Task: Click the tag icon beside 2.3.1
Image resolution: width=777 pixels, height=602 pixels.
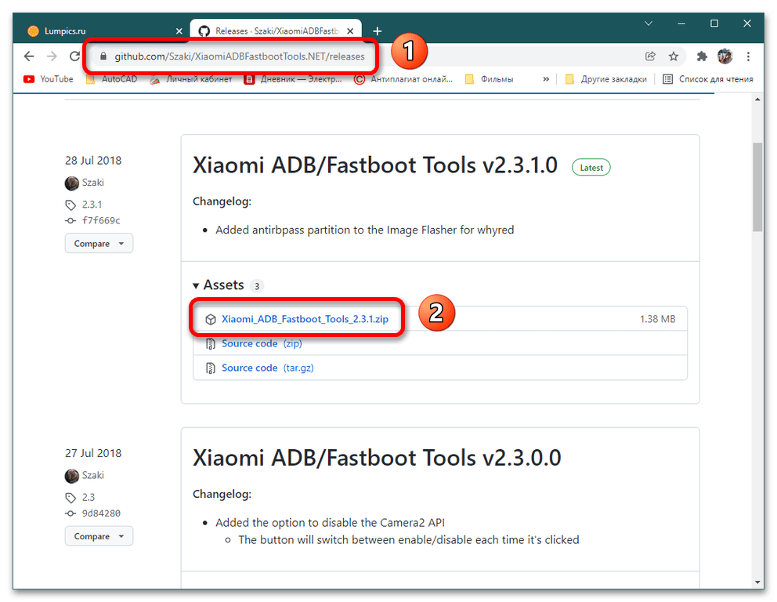Action: coord(70,205)
